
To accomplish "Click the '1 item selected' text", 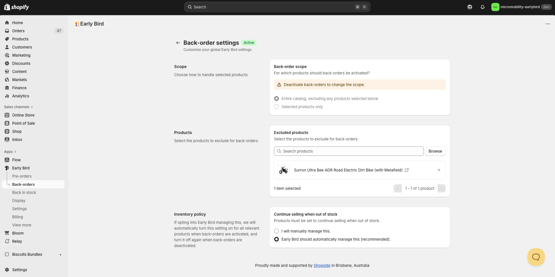I will (x=287, y=188).
